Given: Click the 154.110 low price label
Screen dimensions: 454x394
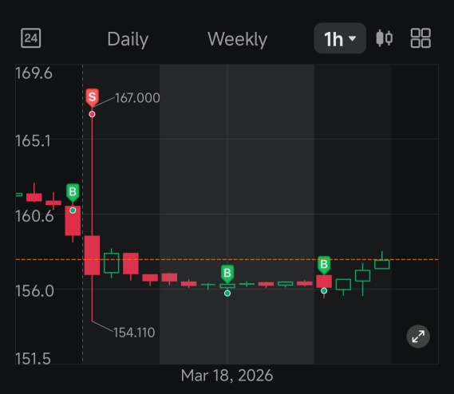Looking at the screenshot, I should tap(134, 333).
